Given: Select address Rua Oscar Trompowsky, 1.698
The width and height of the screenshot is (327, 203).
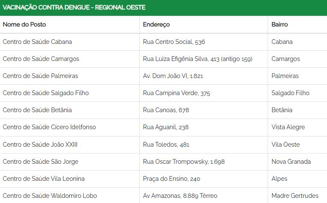Looking at the screenshot, I should pyautogui.click(x=184, y=162).
